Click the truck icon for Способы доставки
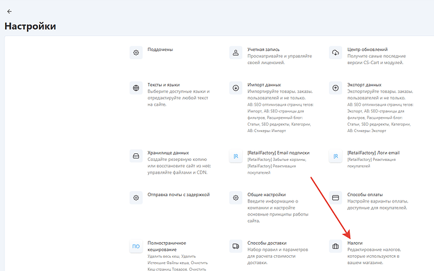The height and width of the screenshot is (271, 434). pyautogui.click(x=235, y=246)
